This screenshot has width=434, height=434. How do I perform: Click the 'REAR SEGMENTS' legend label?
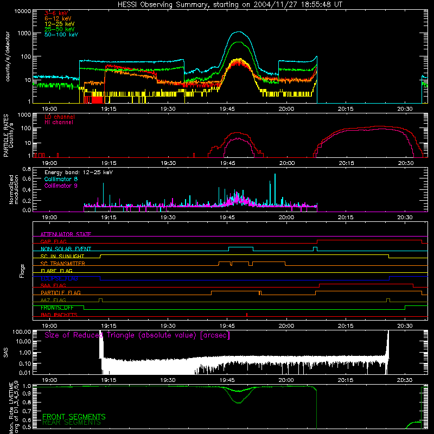(x=72, y=423)
